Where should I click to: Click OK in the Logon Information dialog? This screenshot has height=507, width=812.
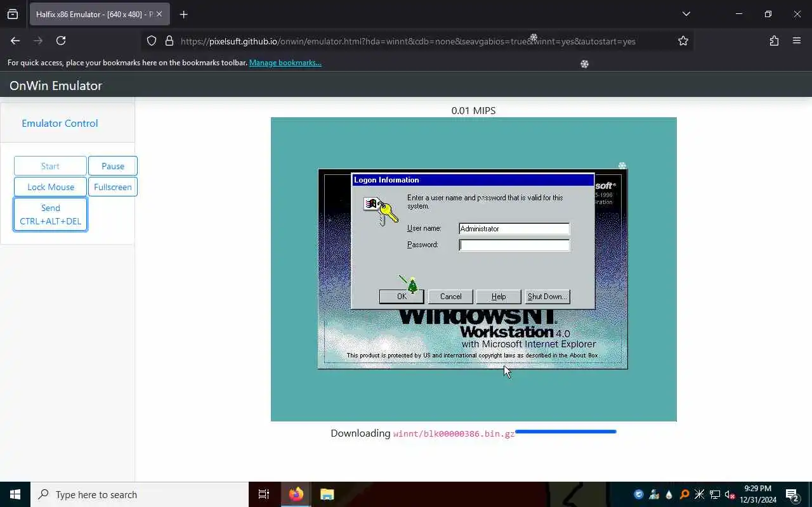pos(402,297)
